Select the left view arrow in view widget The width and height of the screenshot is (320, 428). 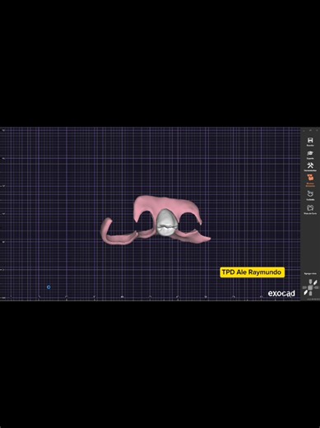coord(304,287)
